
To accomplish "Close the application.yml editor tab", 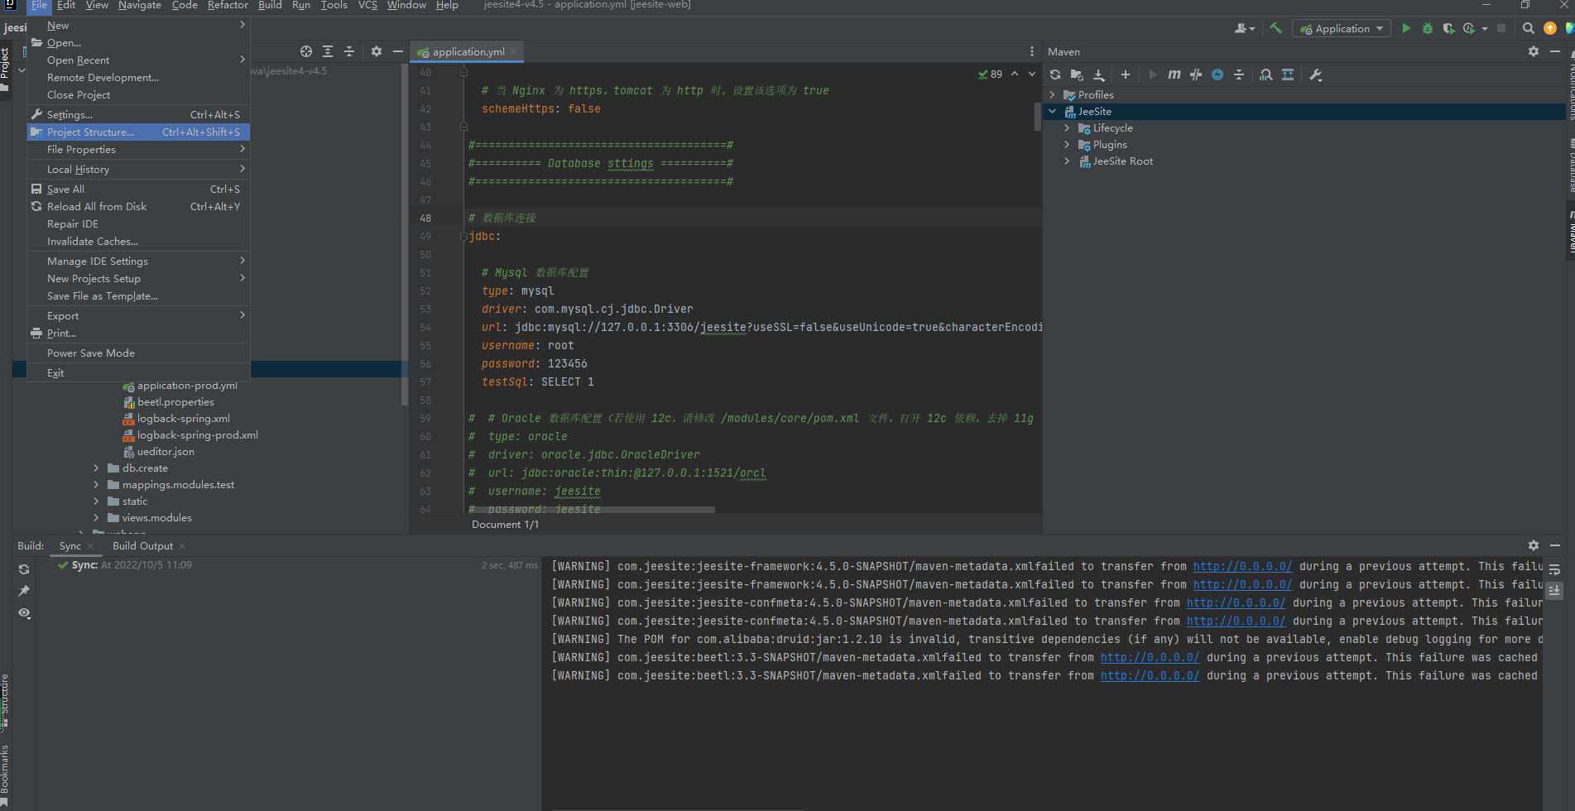I will (x=514, y=51).
